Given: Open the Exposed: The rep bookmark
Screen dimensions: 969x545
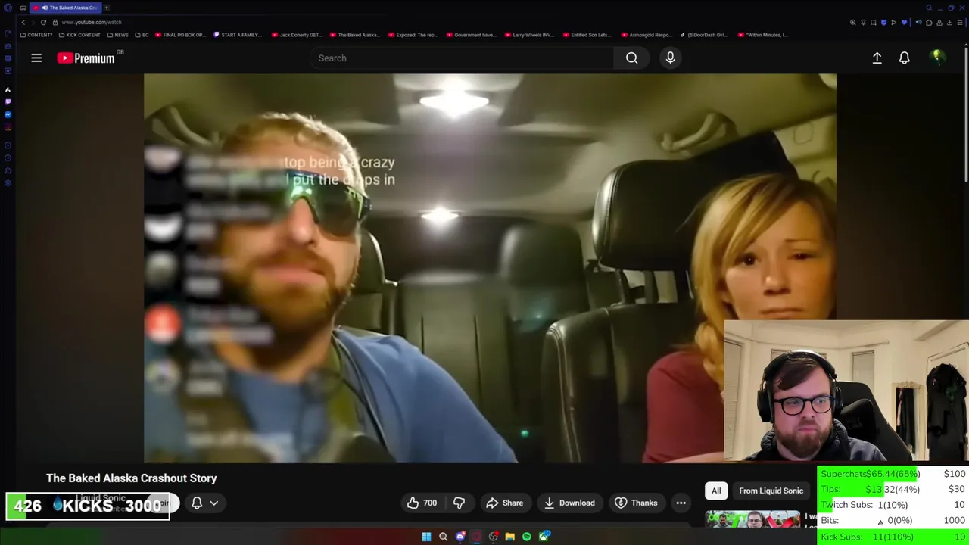Looking at the screenshot, I should [x=413, y=35].
